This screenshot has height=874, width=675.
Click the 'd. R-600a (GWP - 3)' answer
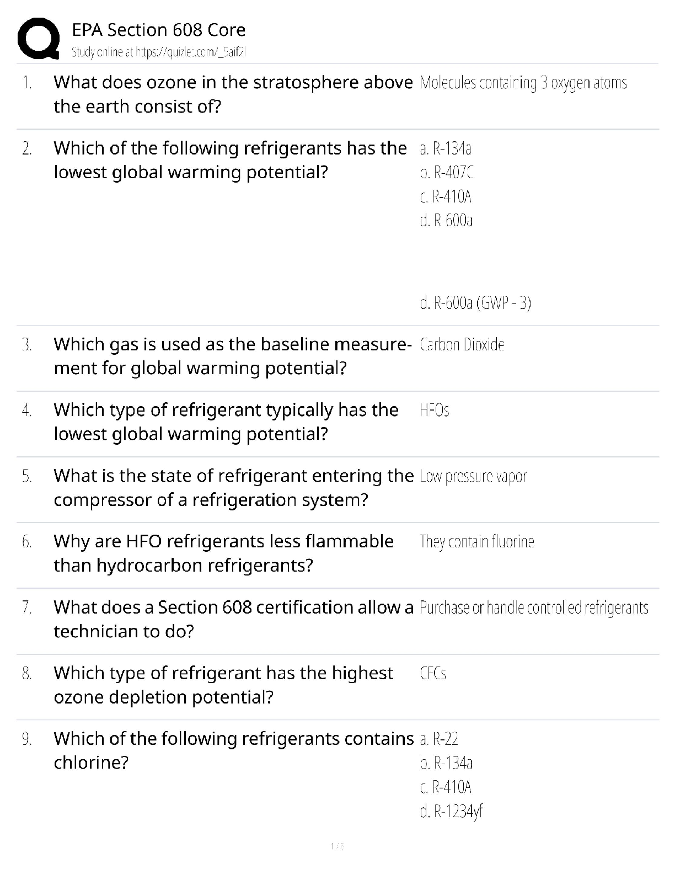(x=475, y=303)
